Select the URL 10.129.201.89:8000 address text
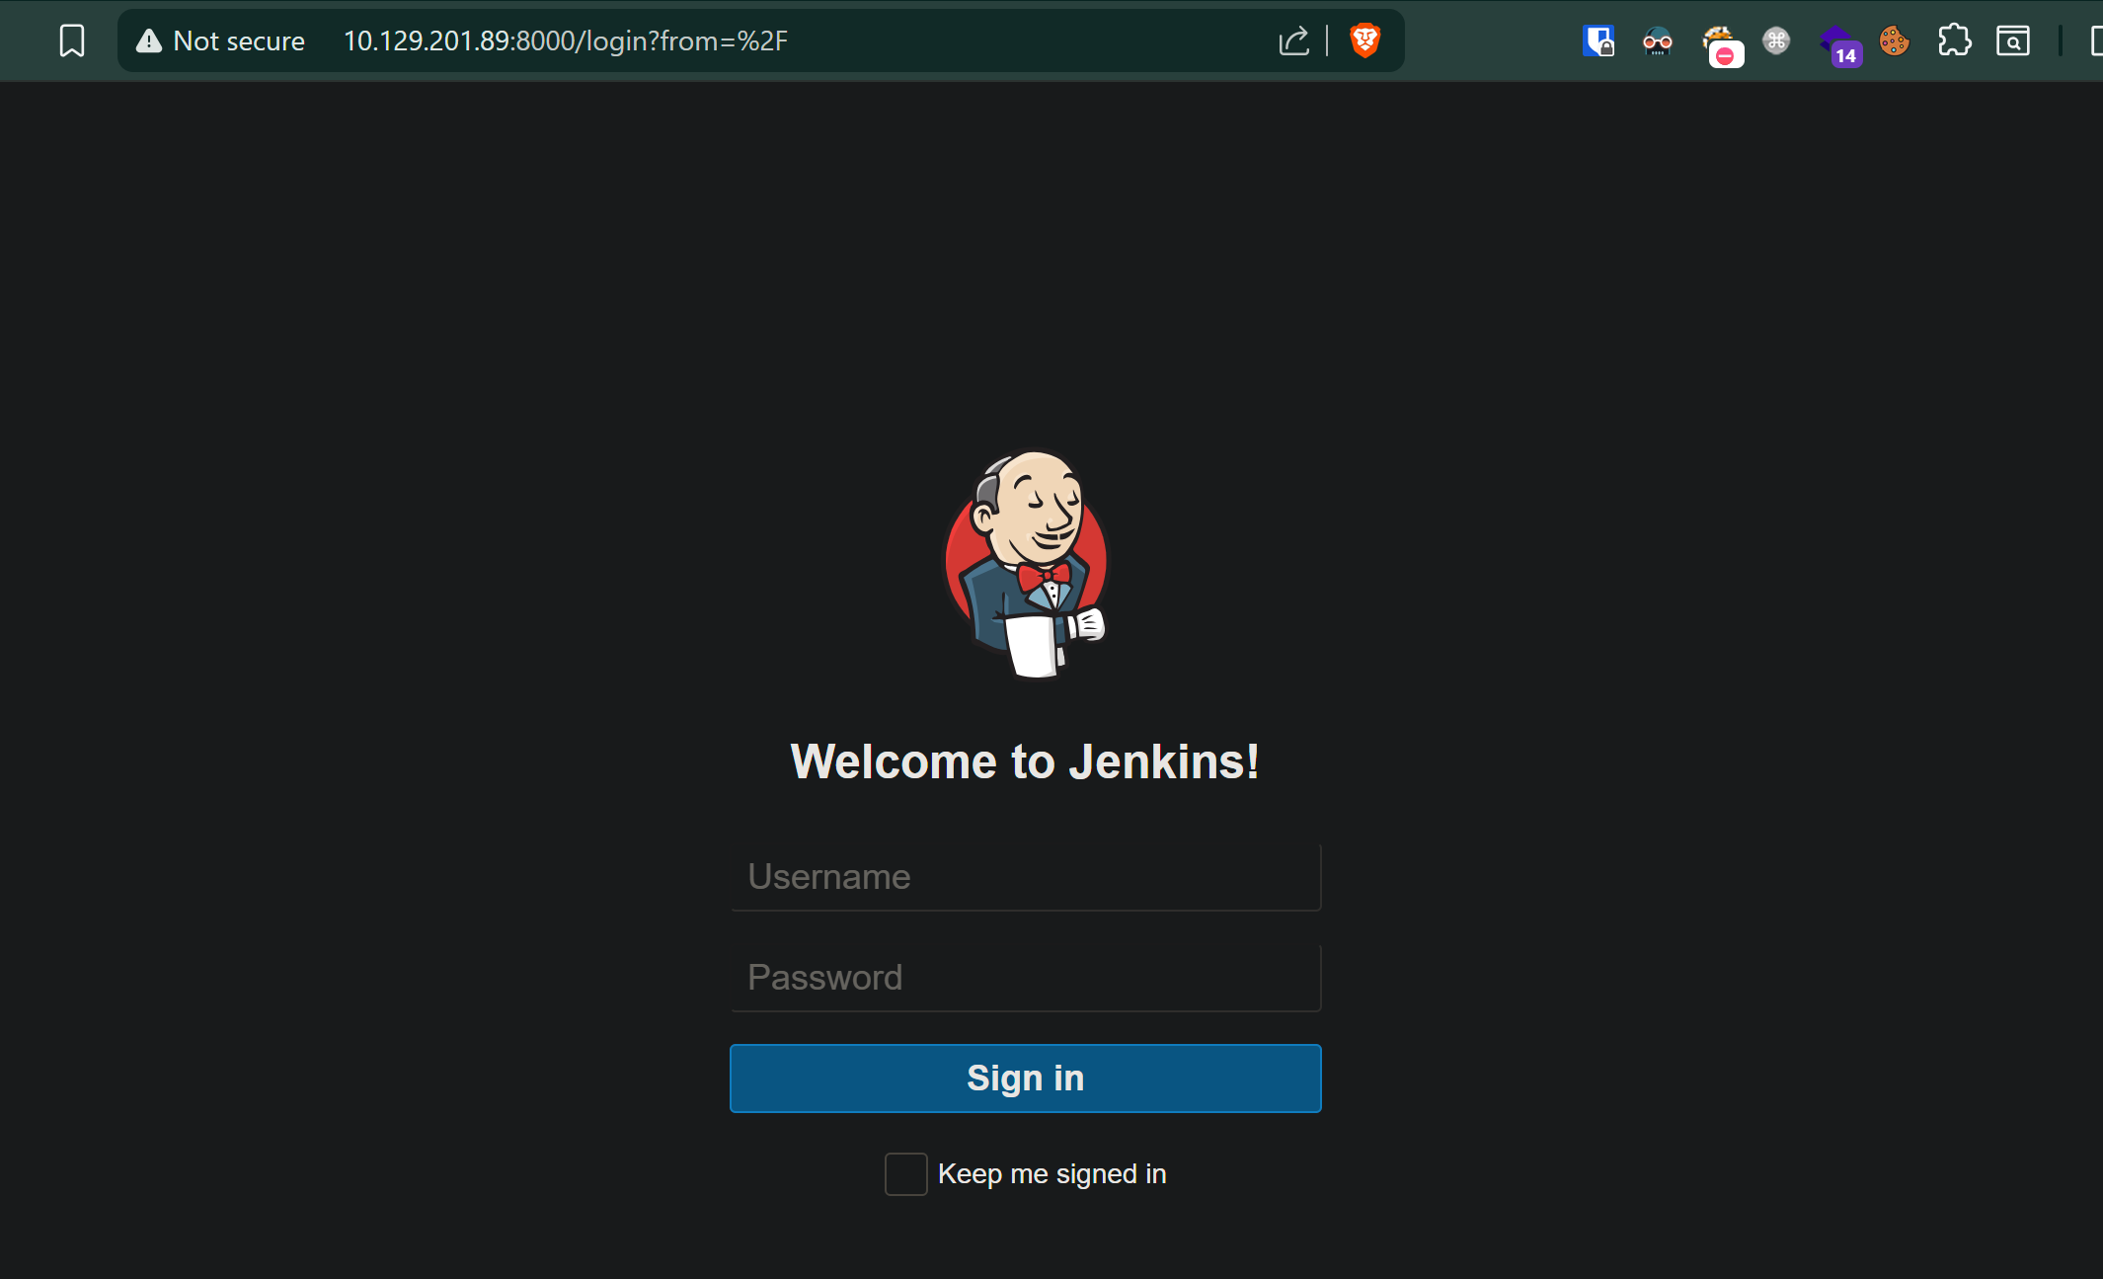Screen dimensions: 2103x1279 tap(565, 40)
